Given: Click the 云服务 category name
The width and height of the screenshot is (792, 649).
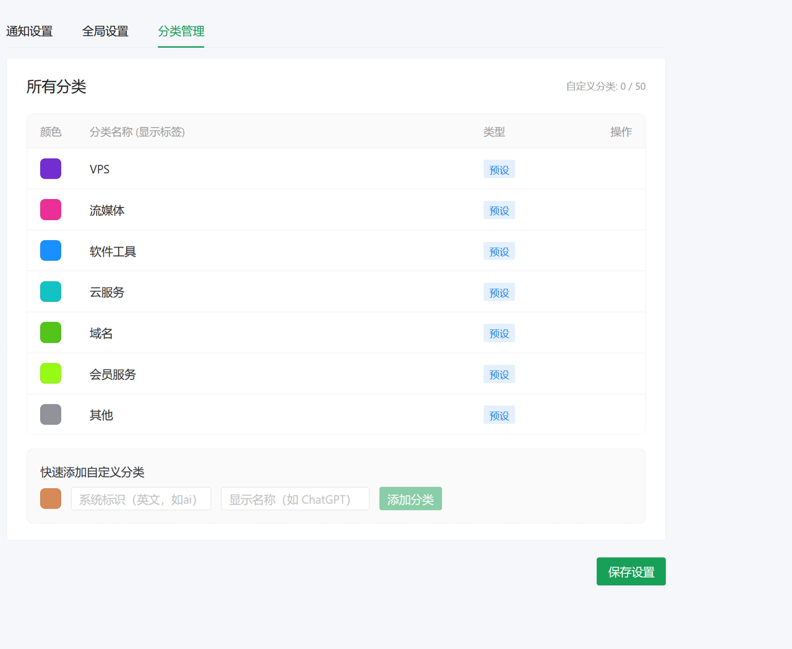Looking at the screenshot, I should pos(107,292).
